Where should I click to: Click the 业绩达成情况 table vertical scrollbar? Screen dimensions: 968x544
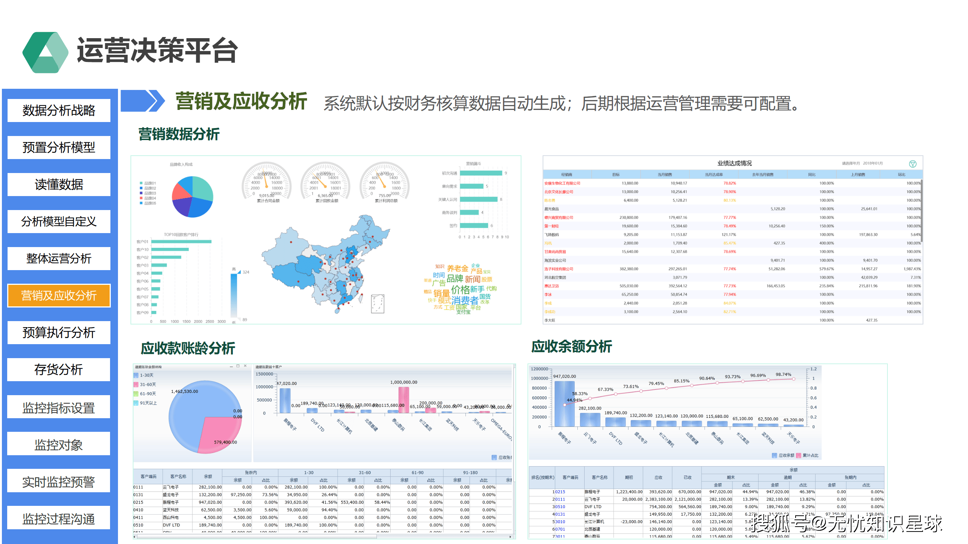(x=921, y=212)
